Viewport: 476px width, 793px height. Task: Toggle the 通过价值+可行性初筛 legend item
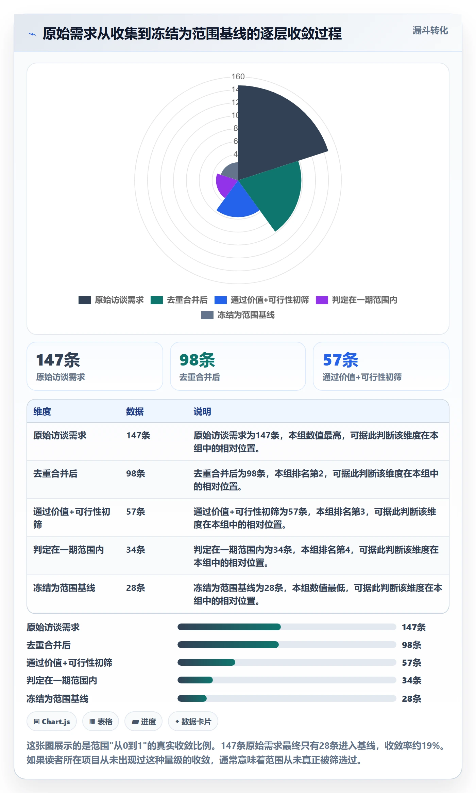pos(261,300)
